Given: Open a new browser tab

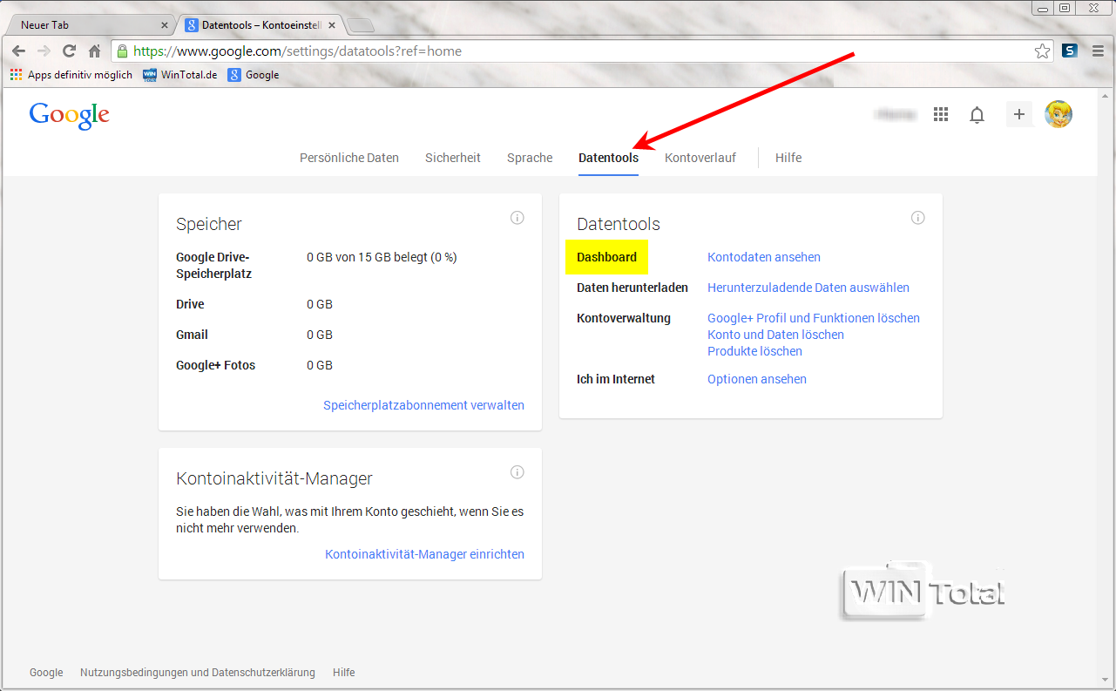Looking at the screenshot, I should [x=362, y=25].
